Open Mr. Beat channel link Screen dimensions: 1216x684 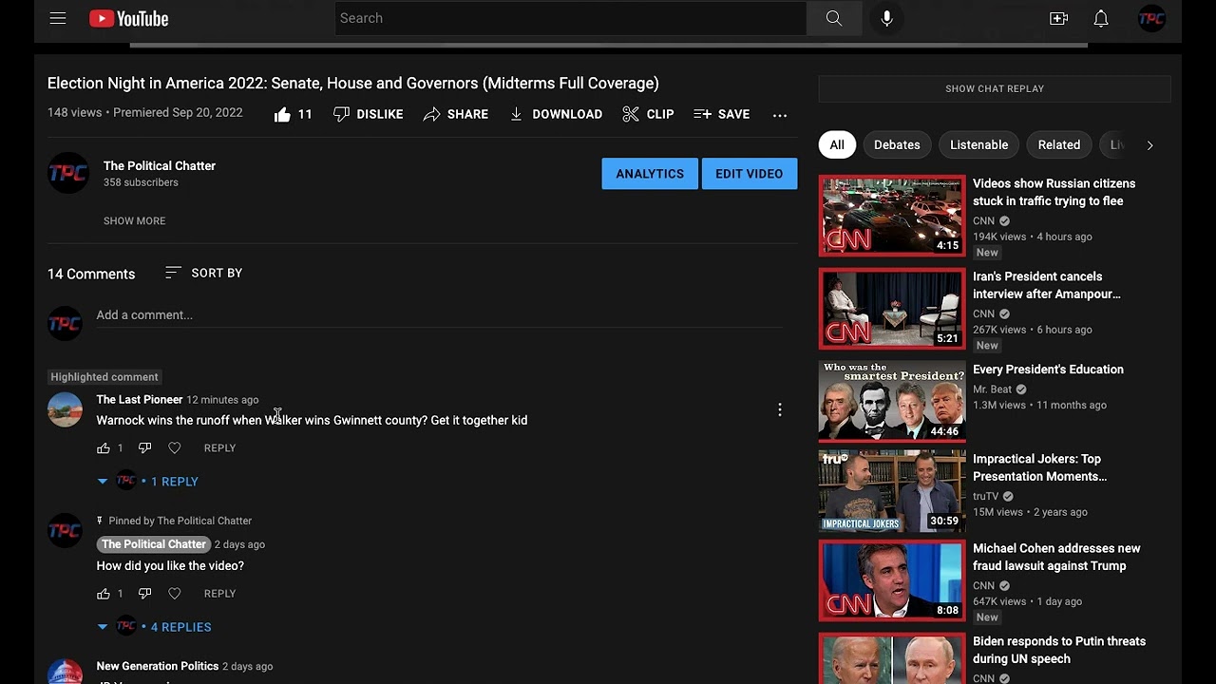(992, 389)
